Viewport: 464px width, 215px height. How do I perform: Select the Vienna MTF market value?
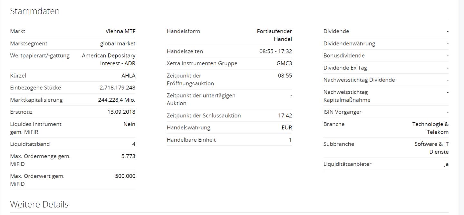(x=120, y=31)
